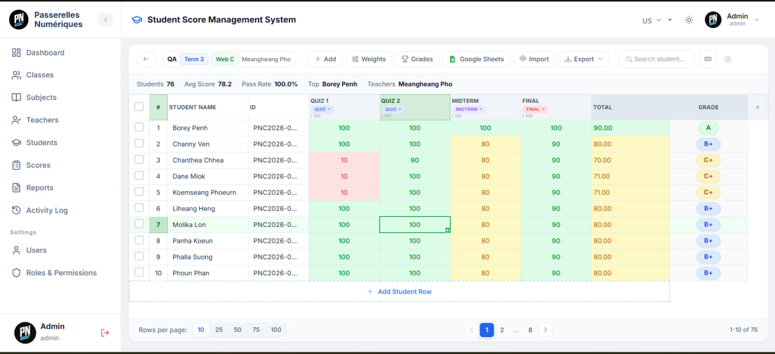Open Quiz 1 type dropdown
This screenshot has width=775, height=354.
coord(322,110)
